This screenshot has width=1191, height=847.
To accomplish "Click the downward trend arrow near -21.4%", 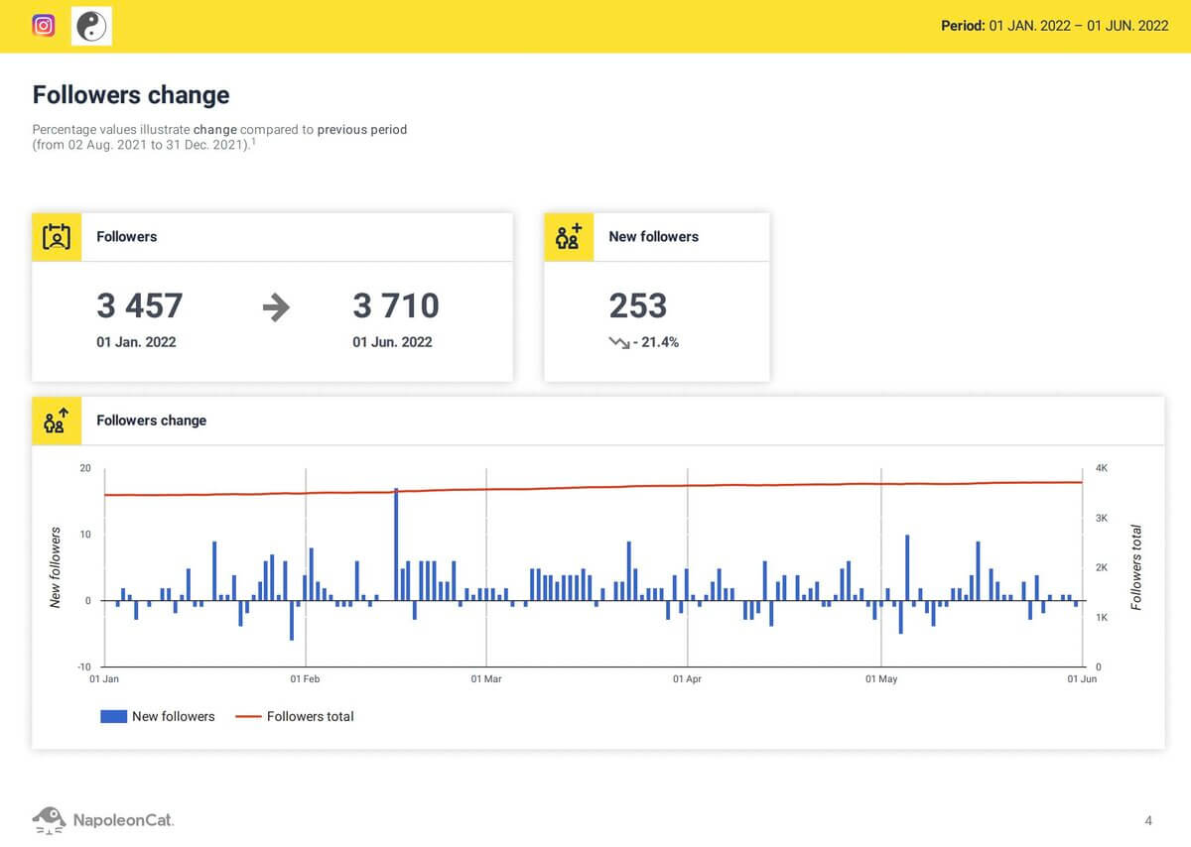I will click(x=618, y=344).
